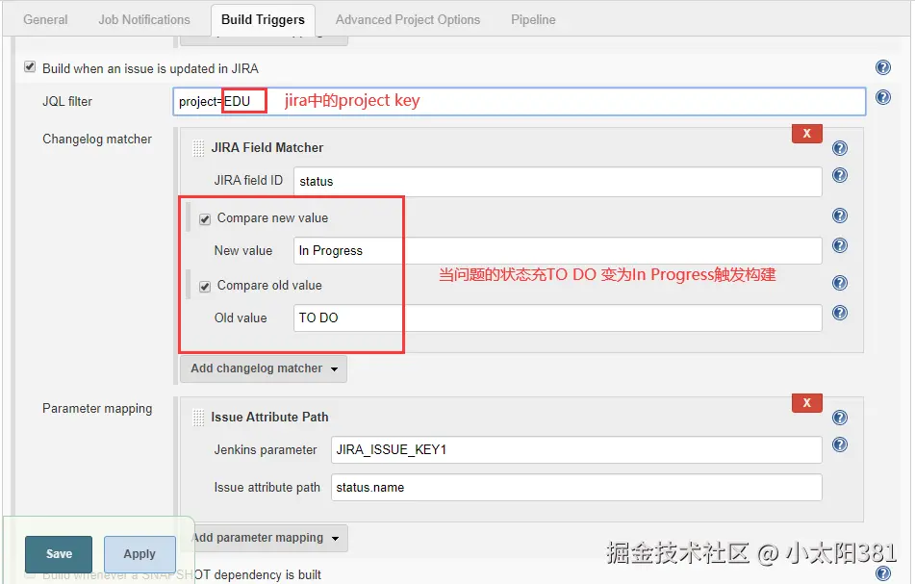Delete the JIRA Field Matcher block
Image resolution: width=915 pixels, height=584 pixels.
[807, 134]
